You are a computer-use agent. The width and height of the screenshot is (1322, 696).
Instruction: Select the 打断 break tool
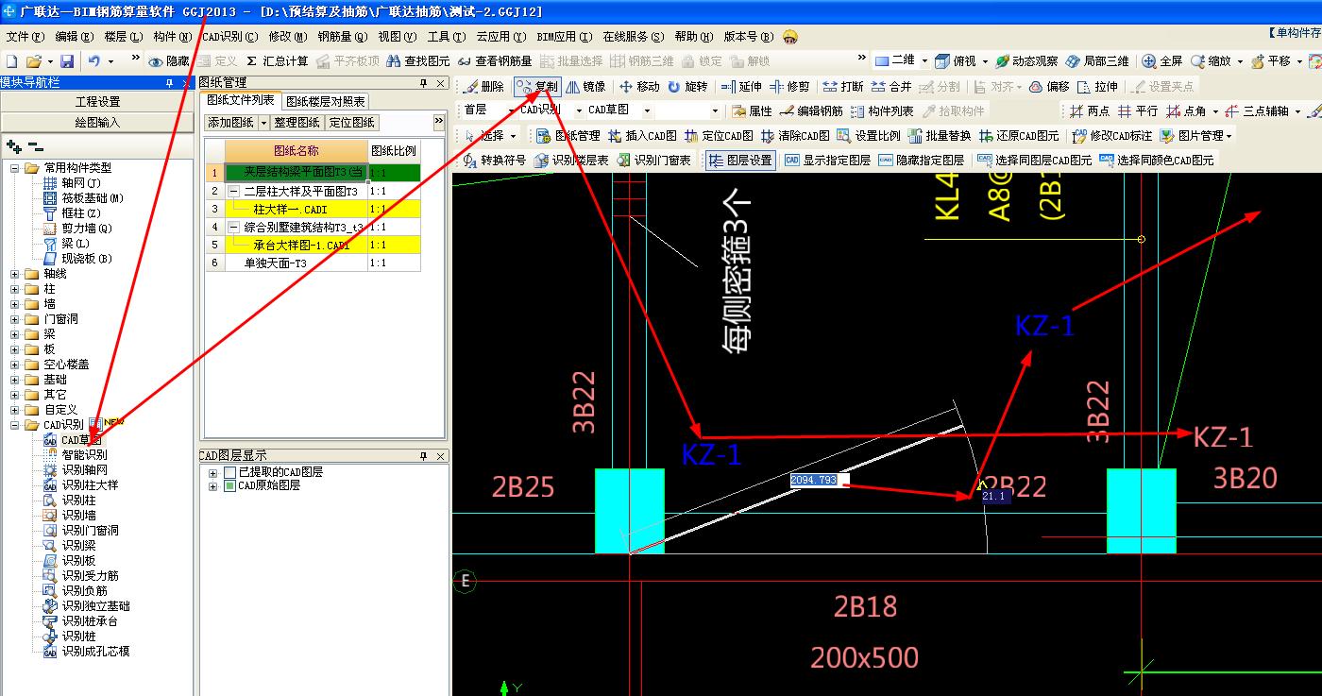click(x=843, y=86)
